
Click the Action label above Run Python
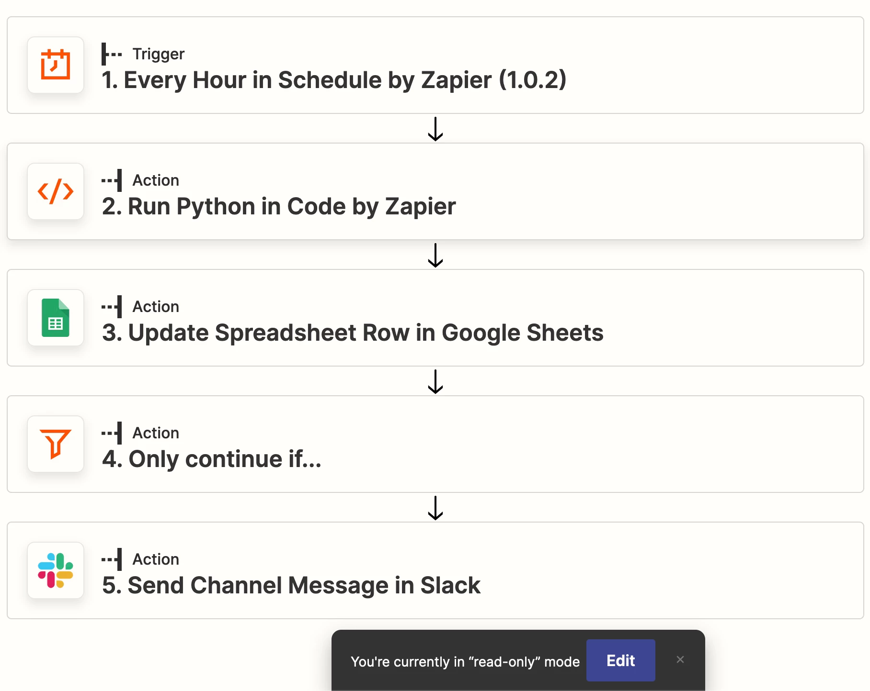[x=156, y=180]
